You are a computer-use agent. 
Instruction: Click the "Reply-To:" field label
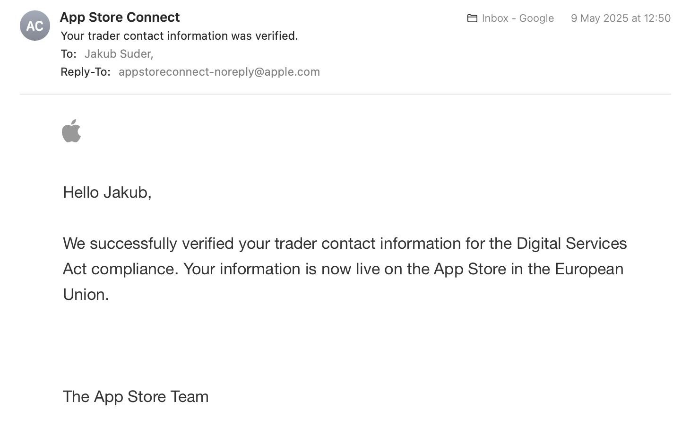point(85,72)
